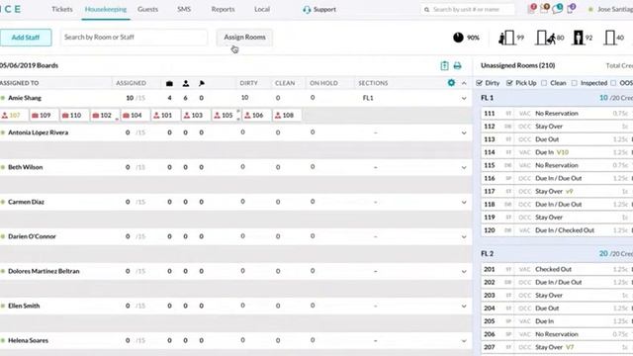The width and height of the screenshot is (633, 356).
Task: Open the orange-badged mail icon in header
Action: tap(545, 9)
